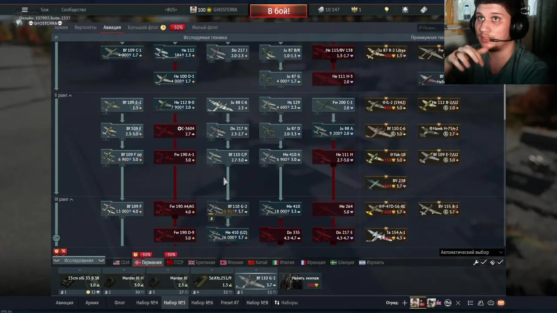Screen dimensions: 557x313
Task: Select the Me 410 (U2) vehicle card
Action: point(228,235)
